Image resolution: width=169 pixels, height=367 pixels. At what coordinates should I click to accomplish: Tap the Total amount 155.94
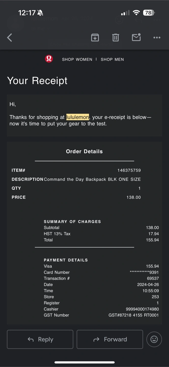coord(152,240)
